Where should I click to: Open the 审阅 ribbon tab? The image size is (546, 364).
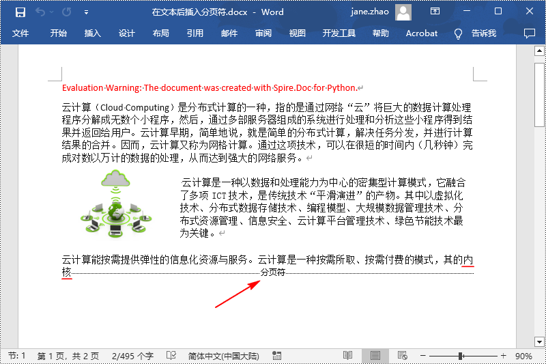[263, 33]
